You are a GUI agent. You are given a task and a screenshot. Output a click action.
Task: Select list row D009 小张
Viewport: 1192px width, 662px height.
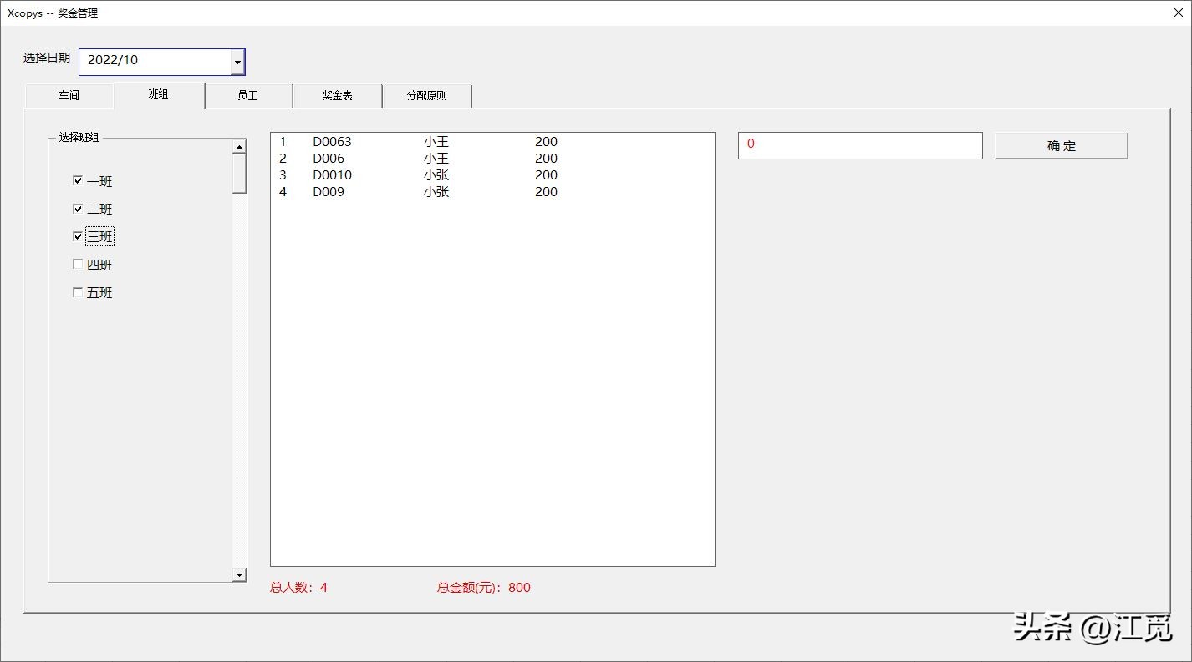pyautogui.click(x=492, y=192)
